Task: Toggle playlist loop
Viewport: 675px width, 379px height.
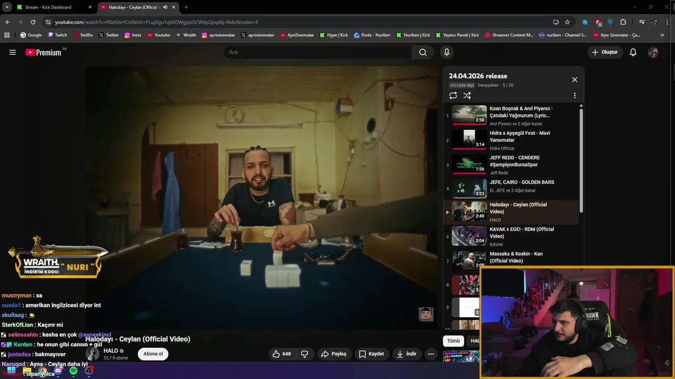Action: click(x=453, y=95)
